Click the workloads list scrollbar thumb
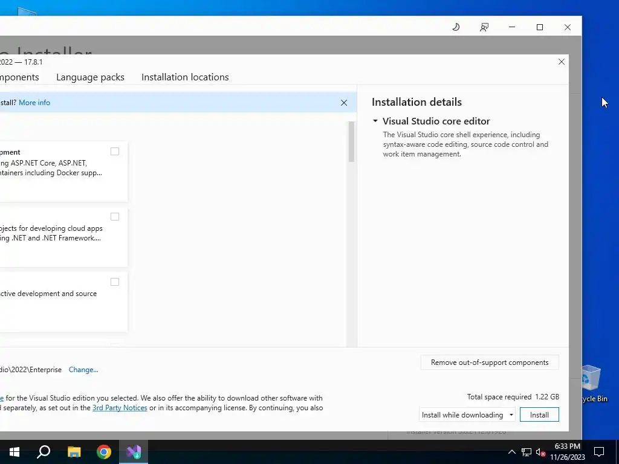 pos(351,141)
